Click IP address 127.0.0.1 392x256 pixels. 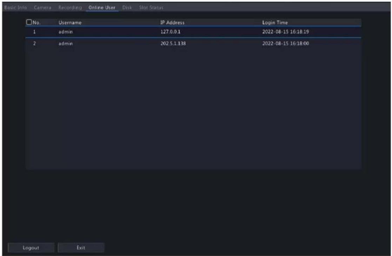point(170,32)
